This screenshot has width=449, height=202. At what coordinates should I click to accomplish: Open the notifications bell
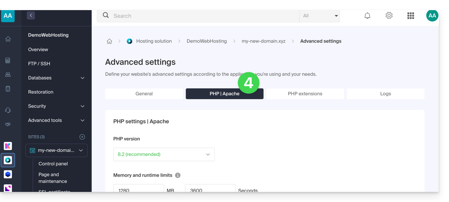pos(367,16)
